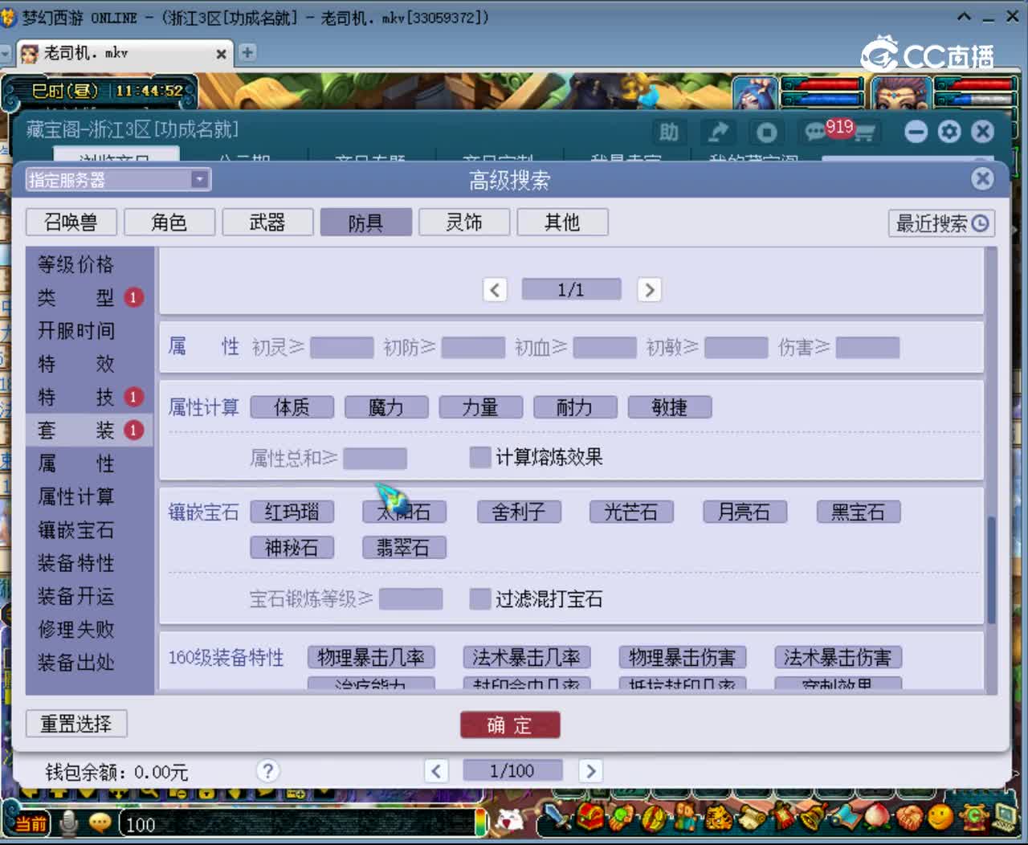Click the question mark help icon near wallet
The width and height of the screenshot is (1028, 845).
267,771
